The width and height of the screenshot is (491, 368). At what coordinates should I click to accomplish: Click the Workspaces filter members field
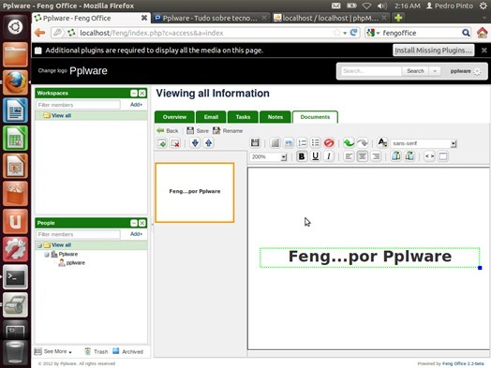coord(78,105)
